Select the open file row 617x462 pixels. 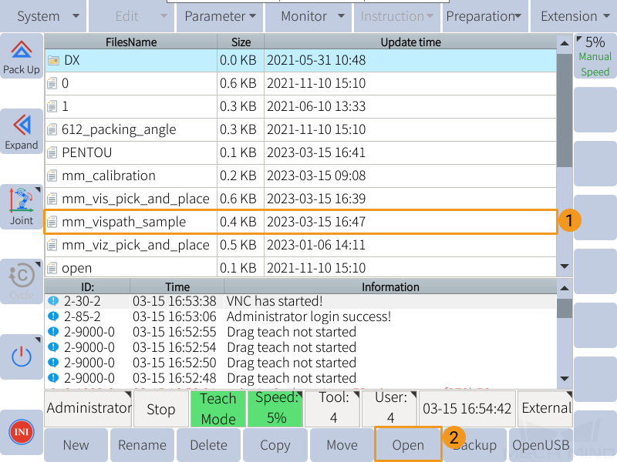pos(301,268)
